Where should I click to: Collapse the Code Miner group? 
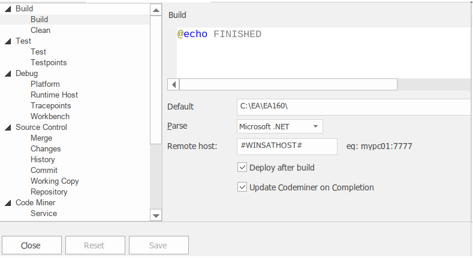click(8, 203)
